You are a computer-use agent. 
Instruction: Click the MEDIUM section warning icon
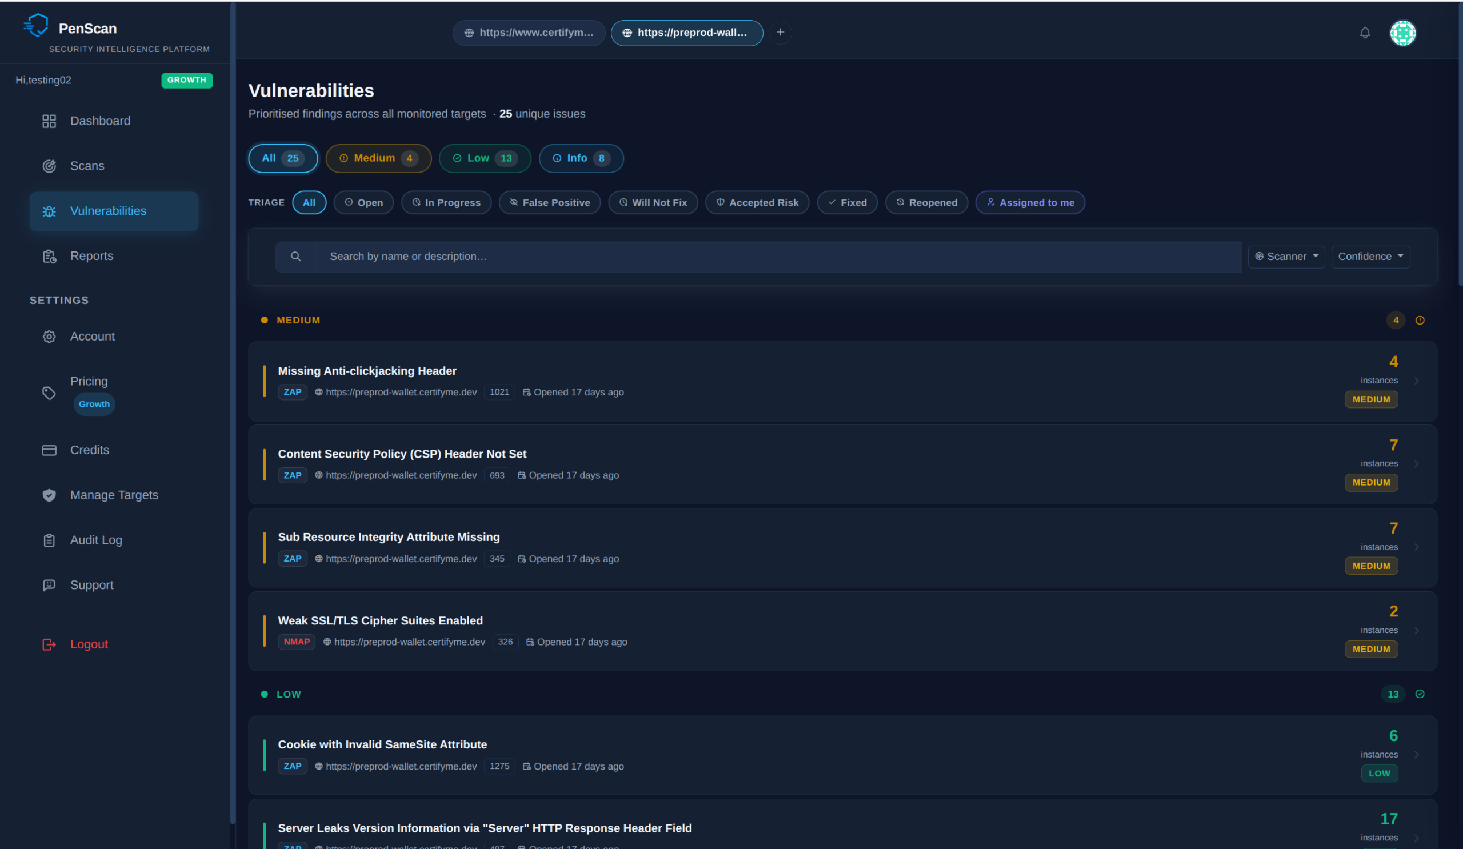click(x=1420, y=321)
